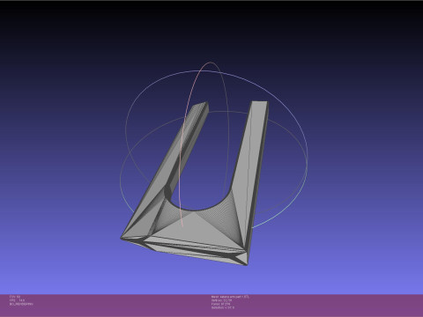Click the FPS readout in status overlay

pyautogui.click(x=17, y=300)
